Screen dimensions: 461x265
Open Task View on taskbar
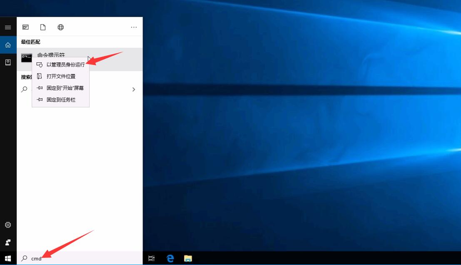(151, 258)
